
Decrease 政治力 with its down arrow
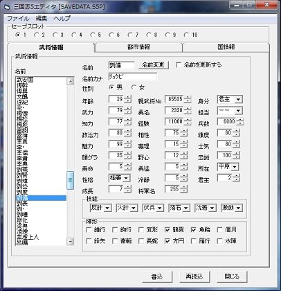coord(127,135)
